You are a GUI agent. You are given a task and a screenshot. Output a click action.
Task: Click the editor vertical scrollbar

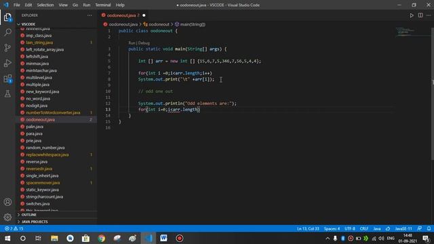pyautogui.click(x=433, y=94)
